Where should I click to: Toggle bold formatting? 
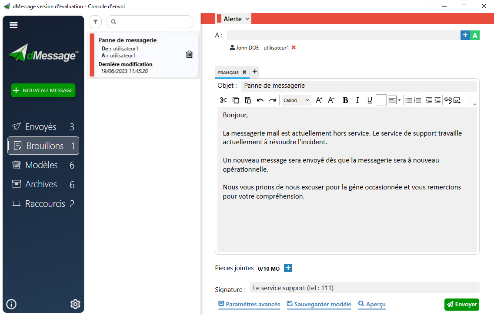tap(345, 100)
